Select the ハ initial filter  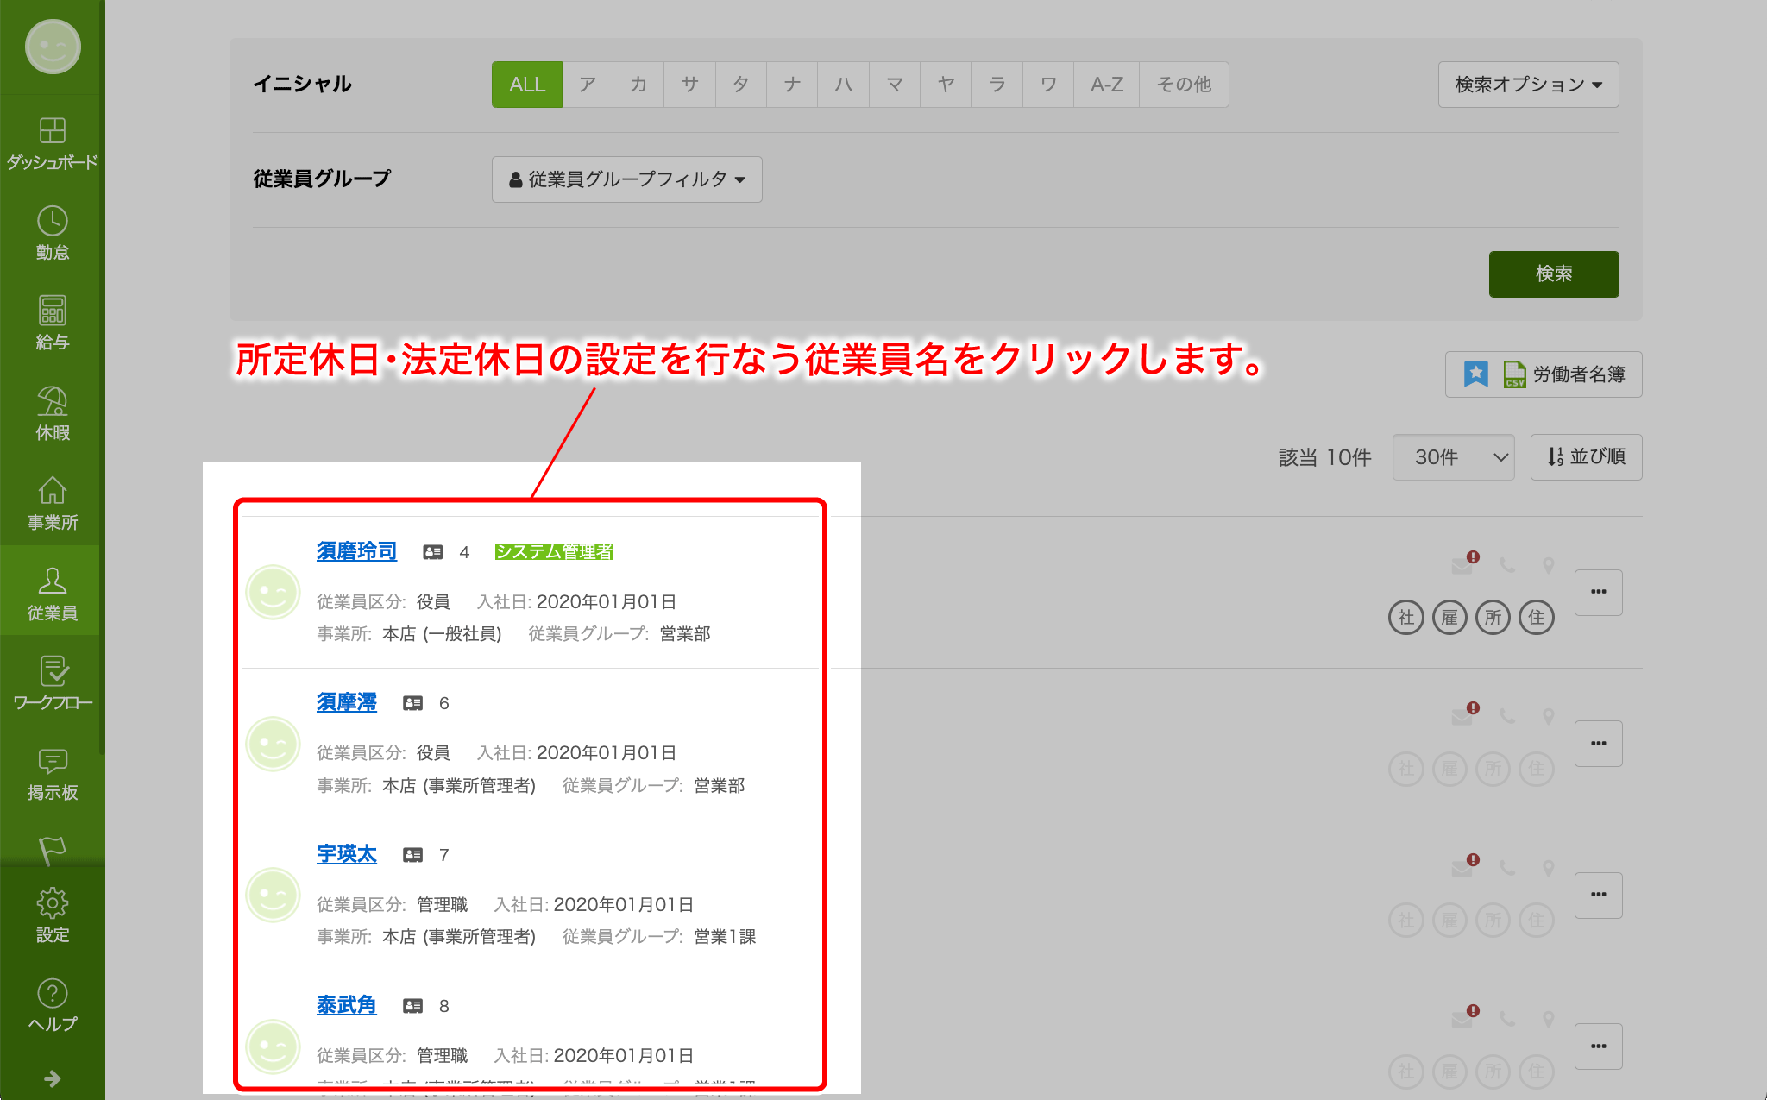pyautogui.click(x=844, y=85)
